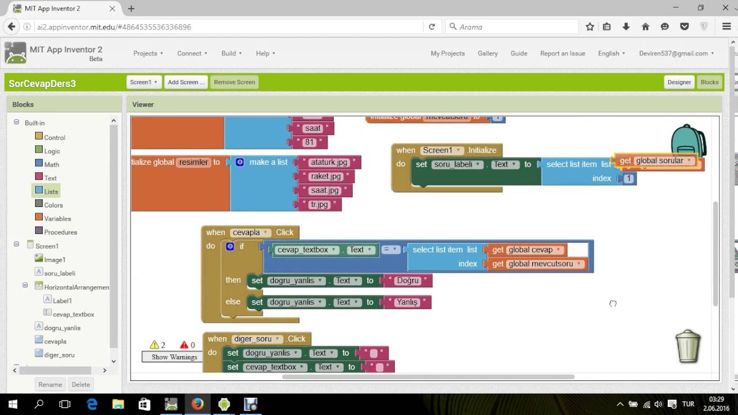Open Edge from the taskbar

tap(92, 404)
